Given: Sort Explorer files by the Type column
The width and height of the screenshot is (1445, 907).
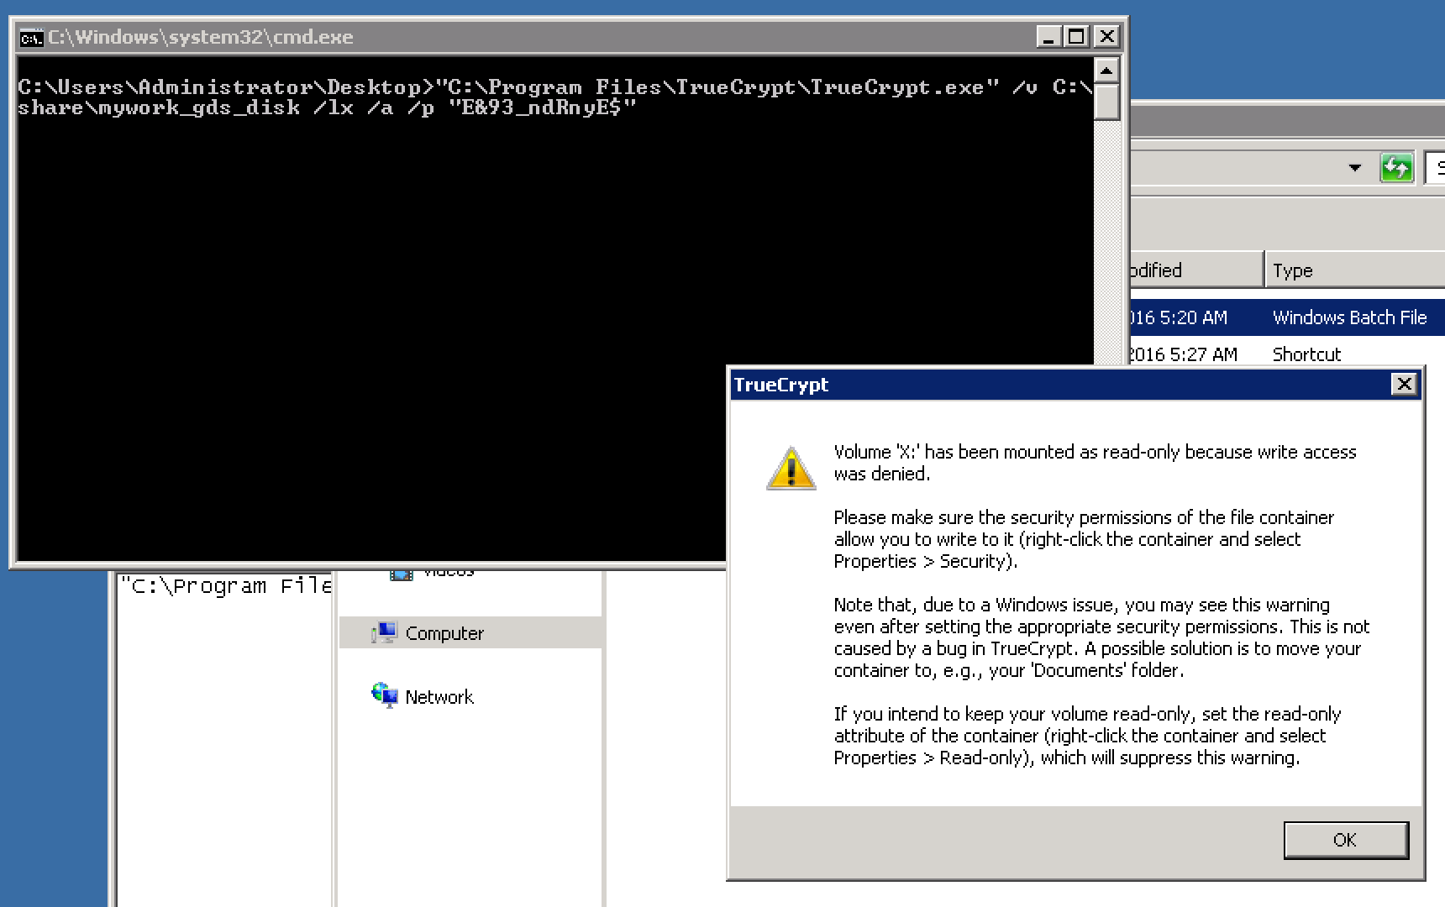Looking at the screenshot, I should (x=1354, y=270).
